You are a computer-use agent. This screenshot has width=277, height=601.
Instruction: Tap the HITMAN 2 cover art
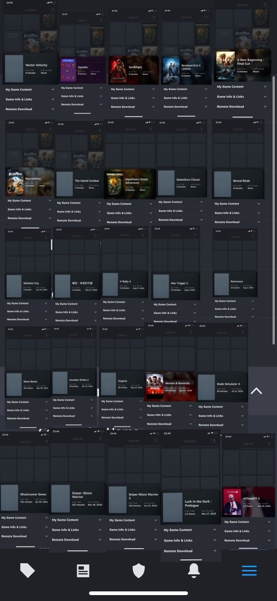click(233, 501)
